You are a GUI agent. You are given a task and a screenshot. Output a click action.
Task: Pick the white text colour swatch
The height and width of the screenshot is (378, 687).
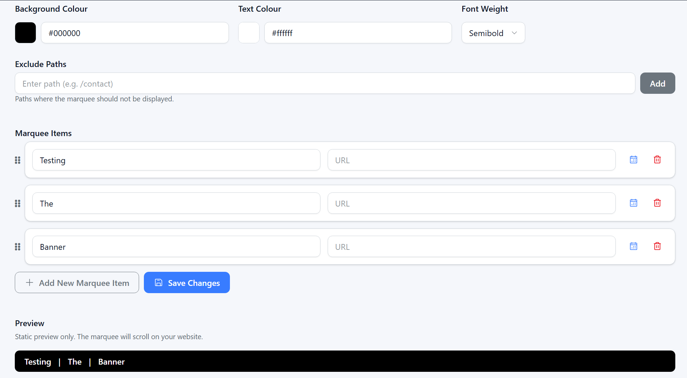tap(249, 33)
